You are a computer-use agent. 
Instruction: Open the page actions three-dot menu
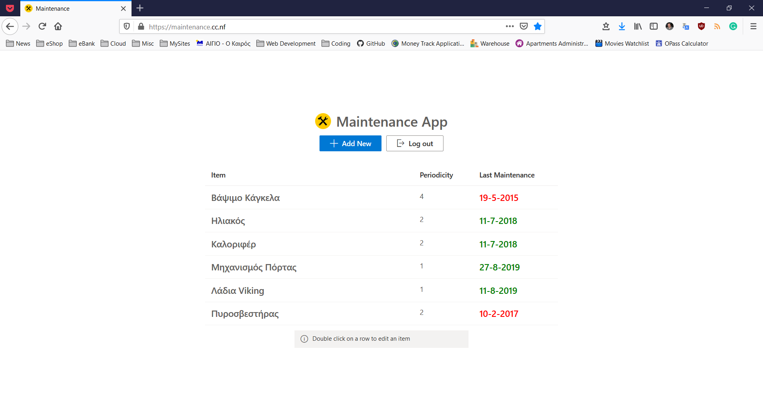pyautogui.click(x=510, y=26)
